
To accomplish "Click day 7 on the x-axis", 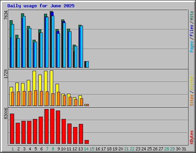I will [x=47, y=149].
